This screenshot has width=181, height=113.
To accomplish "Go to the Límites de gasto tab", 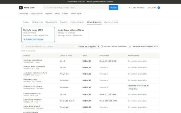I will [77, 22].
